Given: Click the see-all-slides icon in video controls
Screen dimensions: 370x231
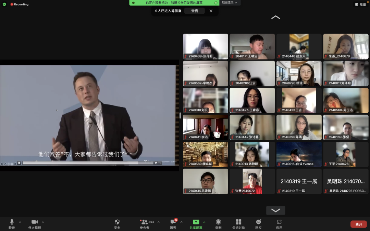Looking at the screenshot, I should (x=9, y=164).
